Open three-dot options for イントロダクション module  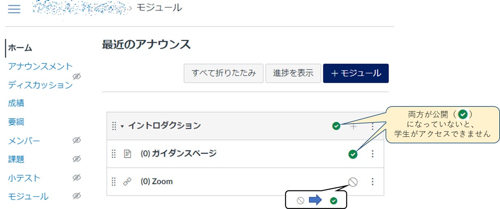[372, 126]
